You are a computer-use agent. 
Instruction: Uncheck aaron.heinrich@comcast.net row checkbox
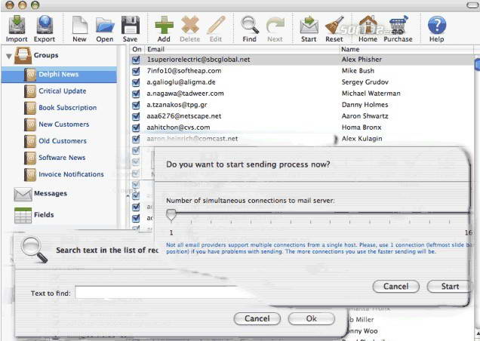click(136, 140)
